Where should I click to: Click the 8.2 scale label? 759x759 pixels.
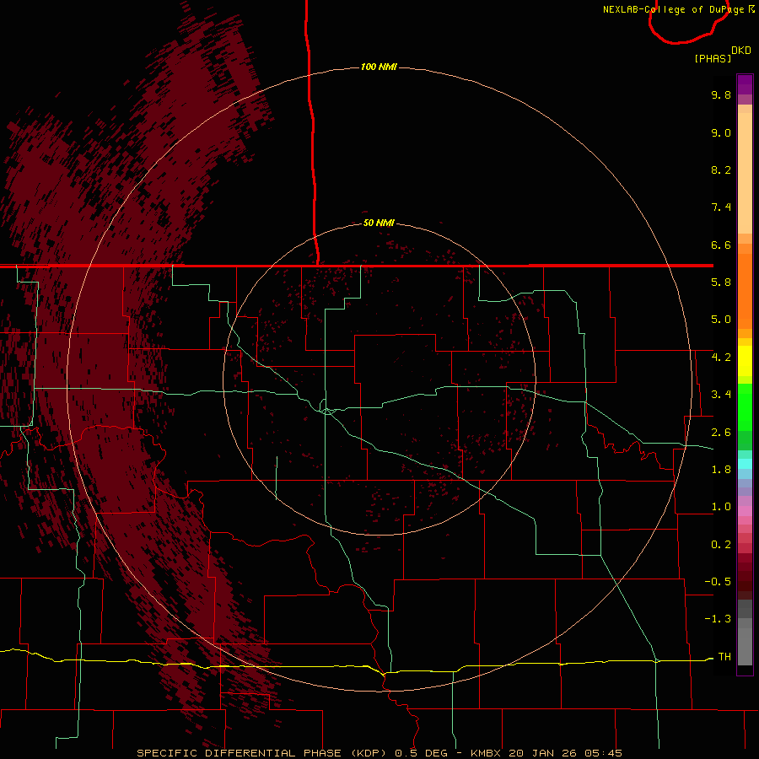click(x=721, y=170)
